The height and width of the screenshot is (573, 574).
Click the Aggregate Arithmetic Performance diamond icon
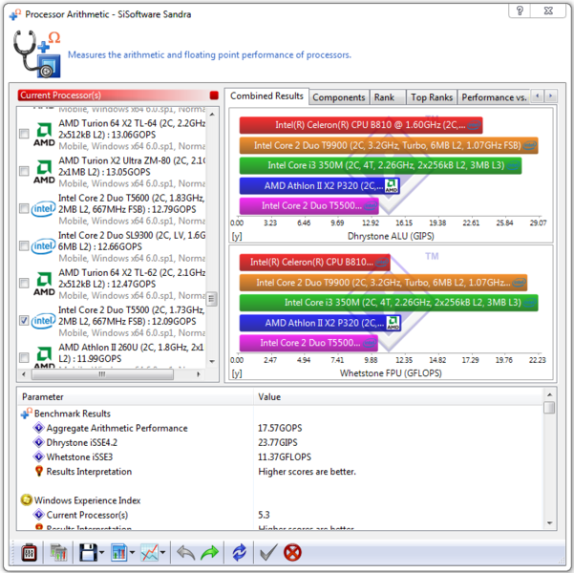coord(38,428)
